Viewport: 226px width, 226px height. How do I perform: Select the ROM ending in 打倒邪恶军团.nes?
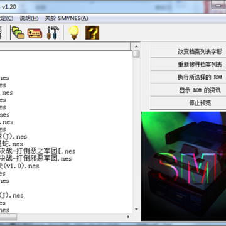pyautogui.click(x=36, y=159)
